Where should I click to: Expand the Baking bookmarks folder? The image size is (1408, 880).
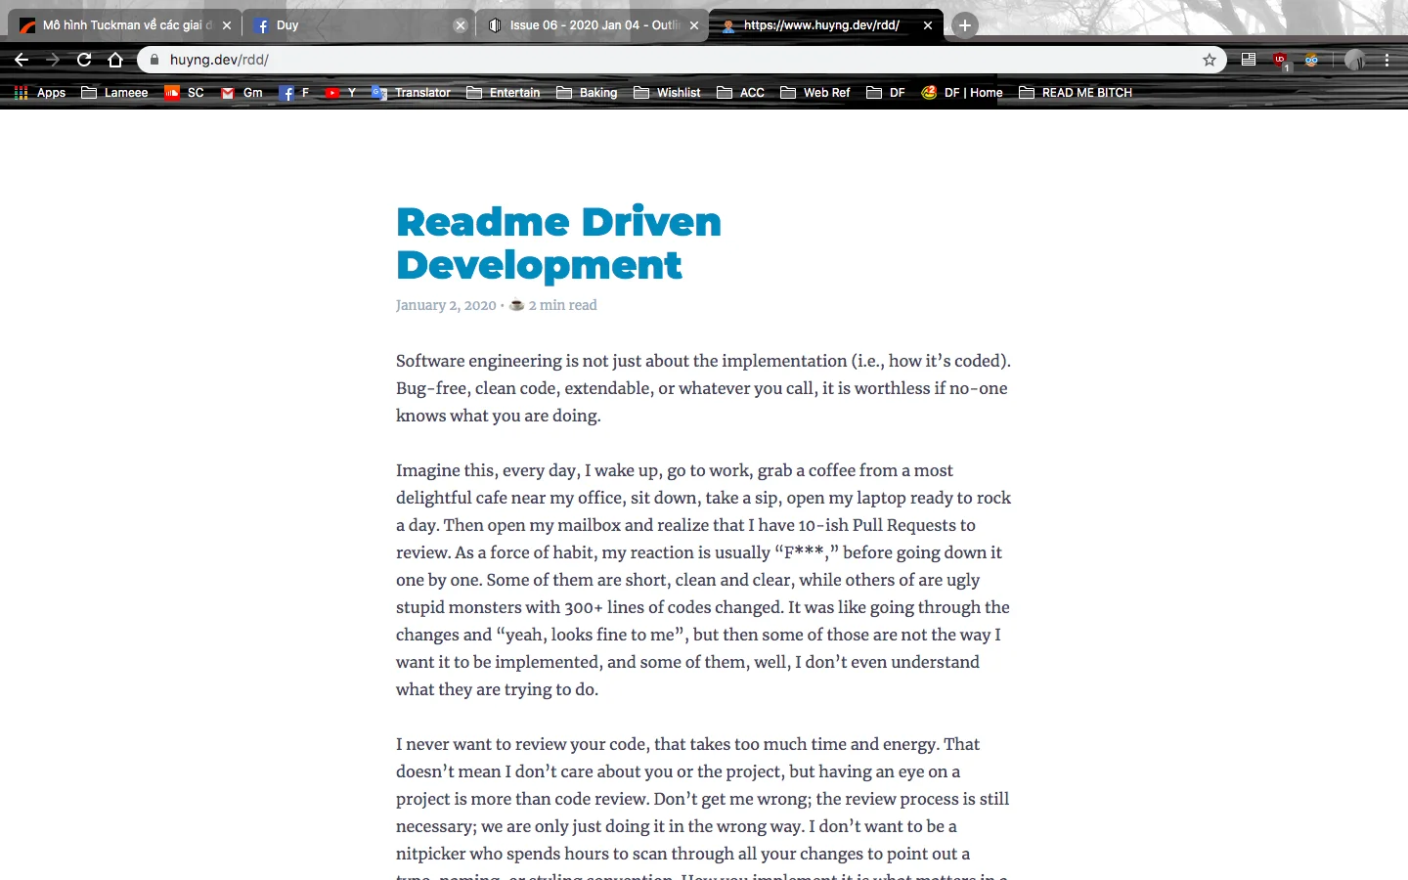click(x=587, y=93)
